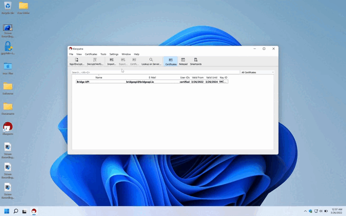Image resolution: width=346 pixels, height=216 pixels.
Task: Open the Notepad view
Action: click(x=183, y=62)
